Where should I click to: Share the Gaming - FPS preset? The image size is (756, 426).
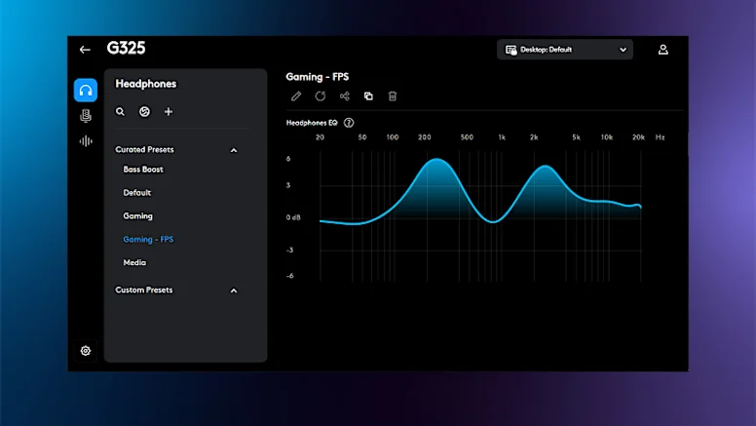pyautogui.click(x=345, y=97)
